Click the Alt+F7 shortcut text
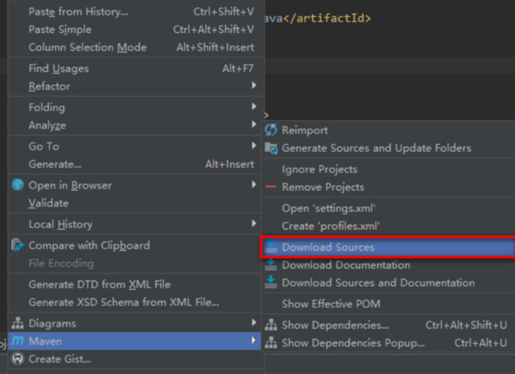The width and height of the screenshot is (515, 374). [x=238, y=69]
